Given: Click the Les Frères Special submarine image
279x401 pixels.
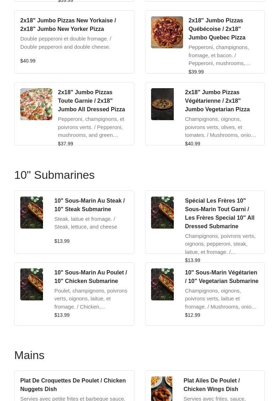Looking at the screenshot, I should click(162, 213).
